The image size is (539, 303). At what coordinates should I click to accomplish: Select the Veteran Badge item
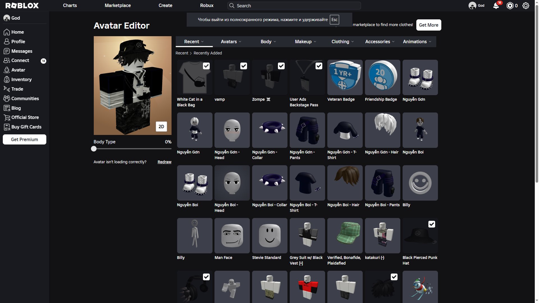(x=345, y=77)
